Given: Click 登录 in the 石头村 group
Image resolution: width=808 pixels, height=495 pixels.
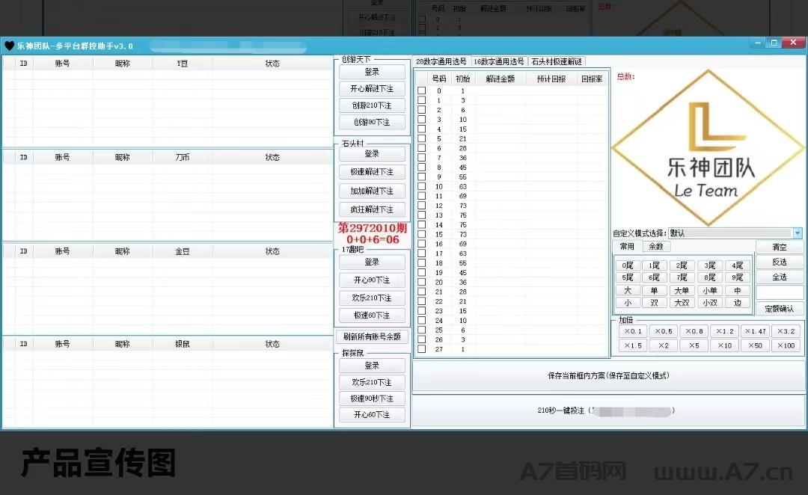Looking at the screenshot, I should (372, 154).
